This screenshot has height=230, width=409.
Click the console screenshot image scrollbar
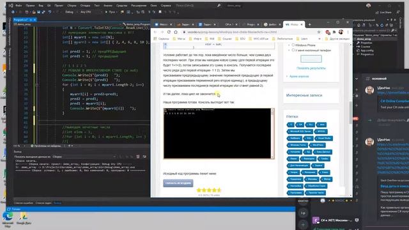coord(273,134)
